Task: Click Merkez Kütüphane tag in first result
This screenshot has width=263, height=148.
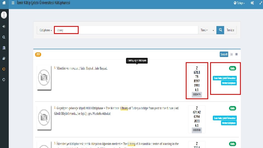Action: tap(229, 83)
